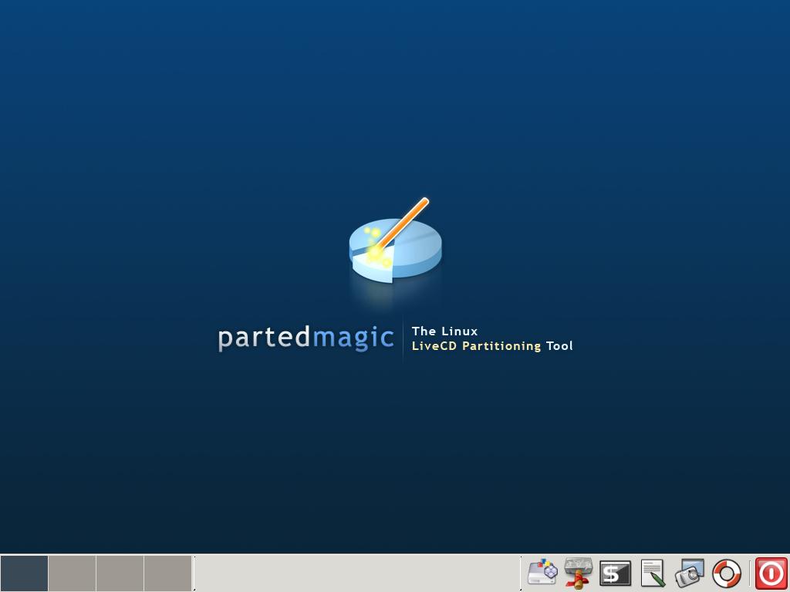Click the handle left of the launcher icons
This screenshot has width=790, height=592.
pos(522,573)
